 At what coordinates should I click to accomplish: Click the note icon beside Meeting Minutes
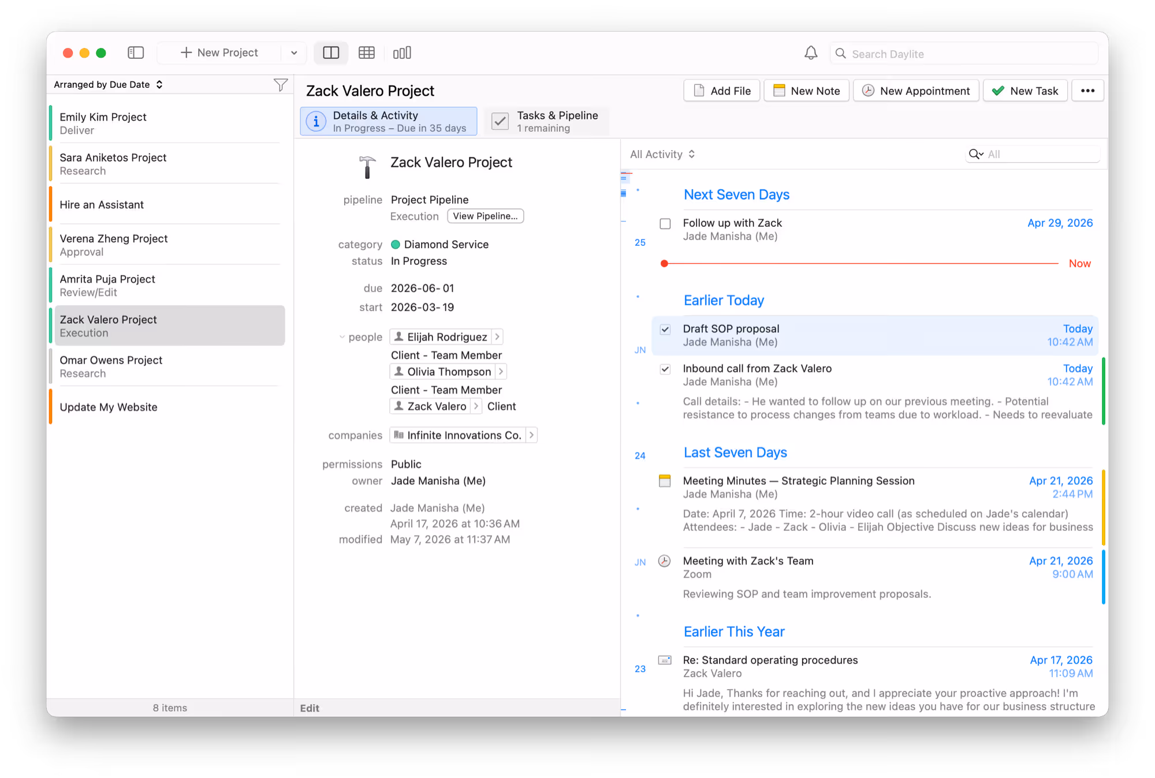(665, 481)
